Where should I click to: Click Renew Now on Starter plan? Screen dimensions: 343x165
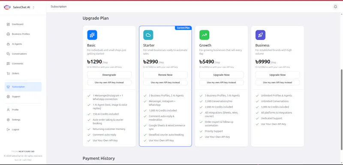pyautogui.click(x=165, y=75)
